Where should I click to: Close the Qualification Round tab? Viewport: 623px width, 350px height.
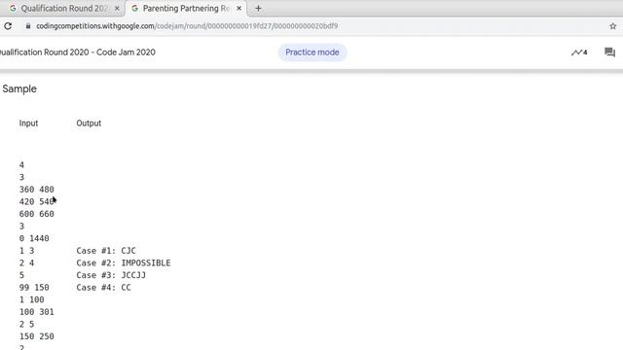117,9
